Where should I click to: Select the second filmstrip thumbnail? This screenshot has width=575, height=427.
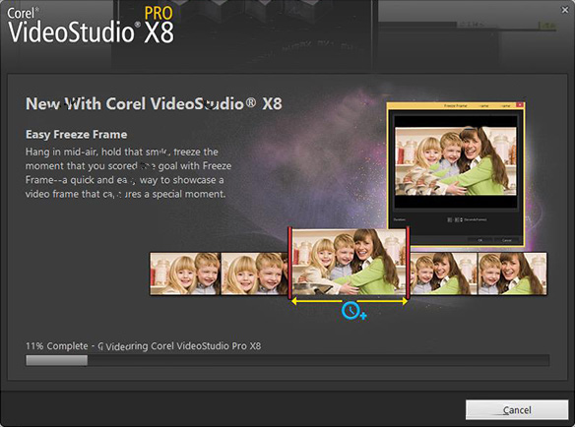tap(254, 274)
